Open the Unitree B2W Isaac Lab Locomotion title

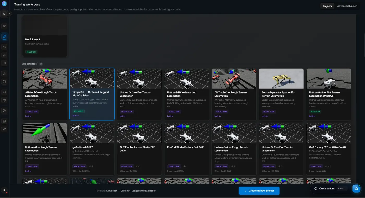(x=182, y=94)
